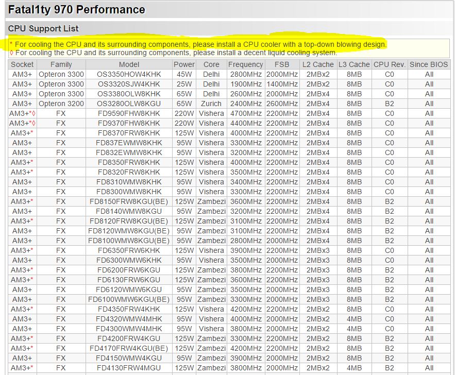
Task: Select the liquid cooling system note
Action: point(173,53)
